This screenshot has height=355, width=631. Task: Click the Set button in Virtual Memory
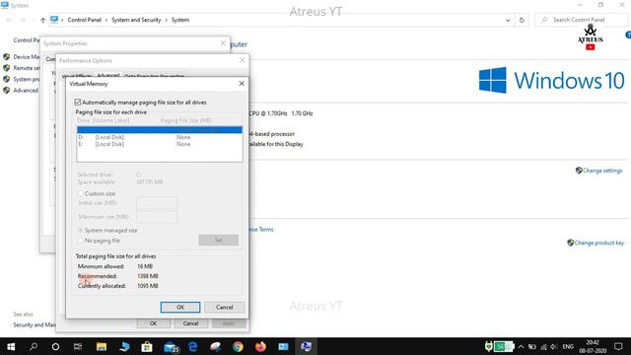click(219, 240)
